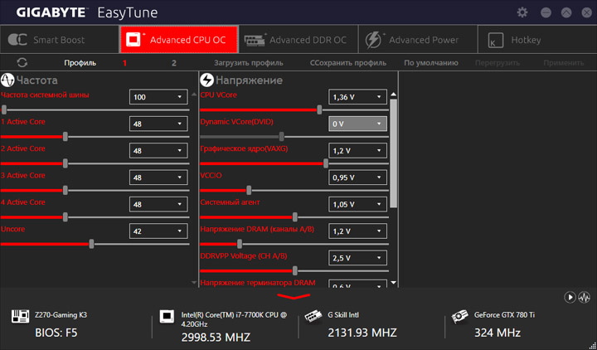Click the Hotkey keyboard key icon
The height and width of the screenshot is (350, 597).
[x=495, y=40]
